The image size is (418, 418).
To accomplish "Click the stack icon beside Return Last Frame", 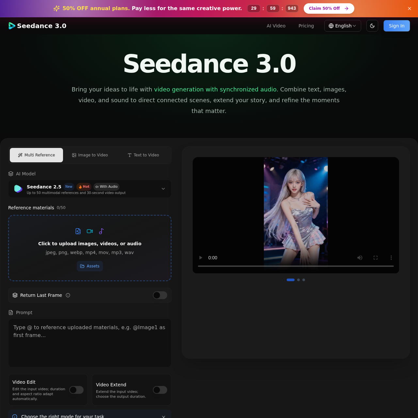I will click(15, 295).
